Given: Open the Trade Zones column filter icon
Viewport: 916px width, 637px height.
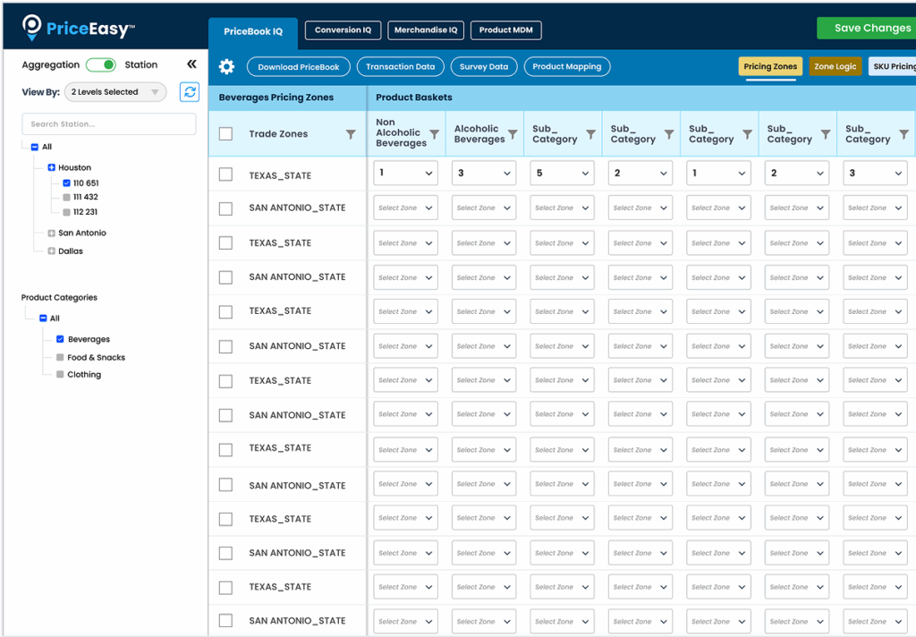Looking at the screenshot, I should [351, 134].
